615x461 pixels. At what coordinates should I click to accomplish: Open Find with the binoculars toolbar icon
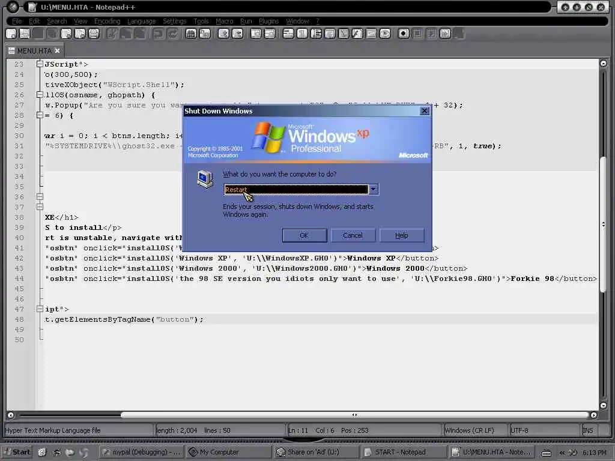point(191,34)
